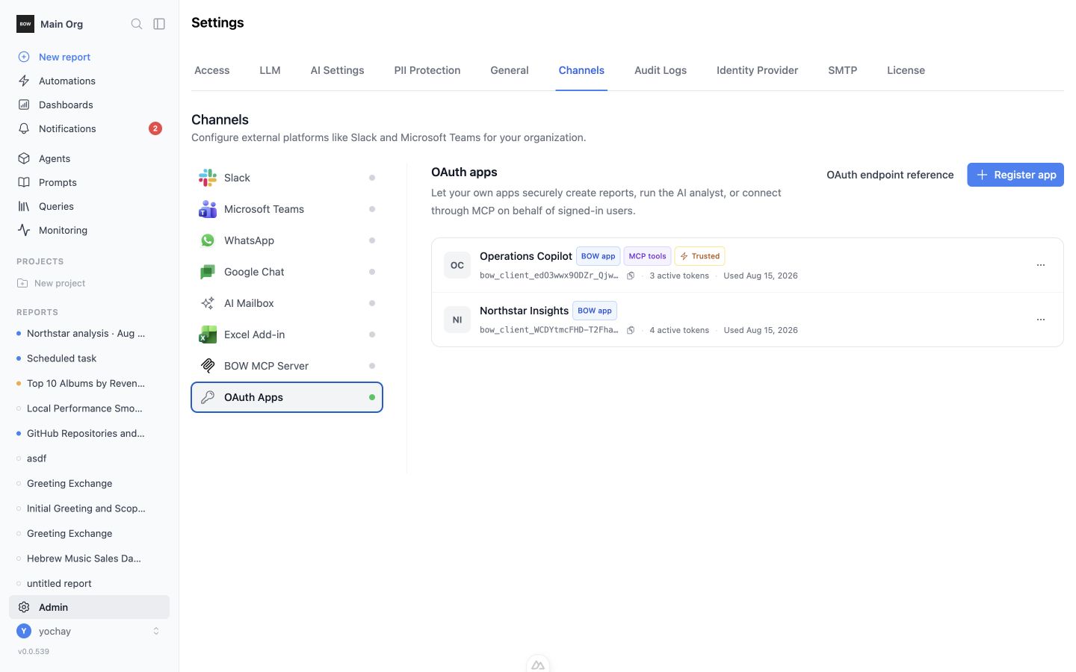
Task: Click the Queries library icon
Action: (x=24, y=206)
